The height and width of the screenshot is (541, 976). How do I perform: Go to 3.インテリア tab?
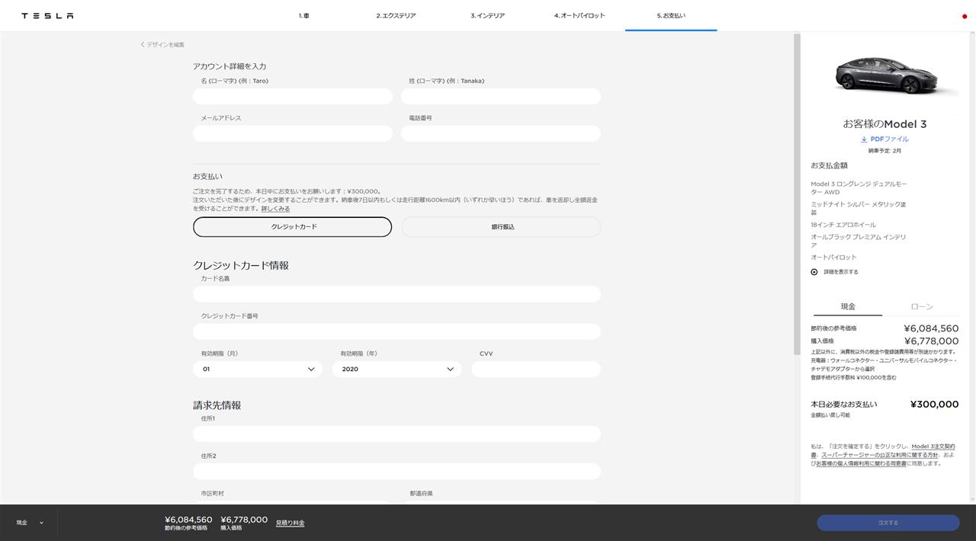click(x=487, y=16)
